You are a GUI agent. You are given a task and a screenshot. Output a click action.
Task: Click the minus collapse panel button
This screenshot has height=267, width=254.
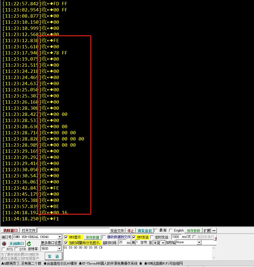(x=214, y=231)
